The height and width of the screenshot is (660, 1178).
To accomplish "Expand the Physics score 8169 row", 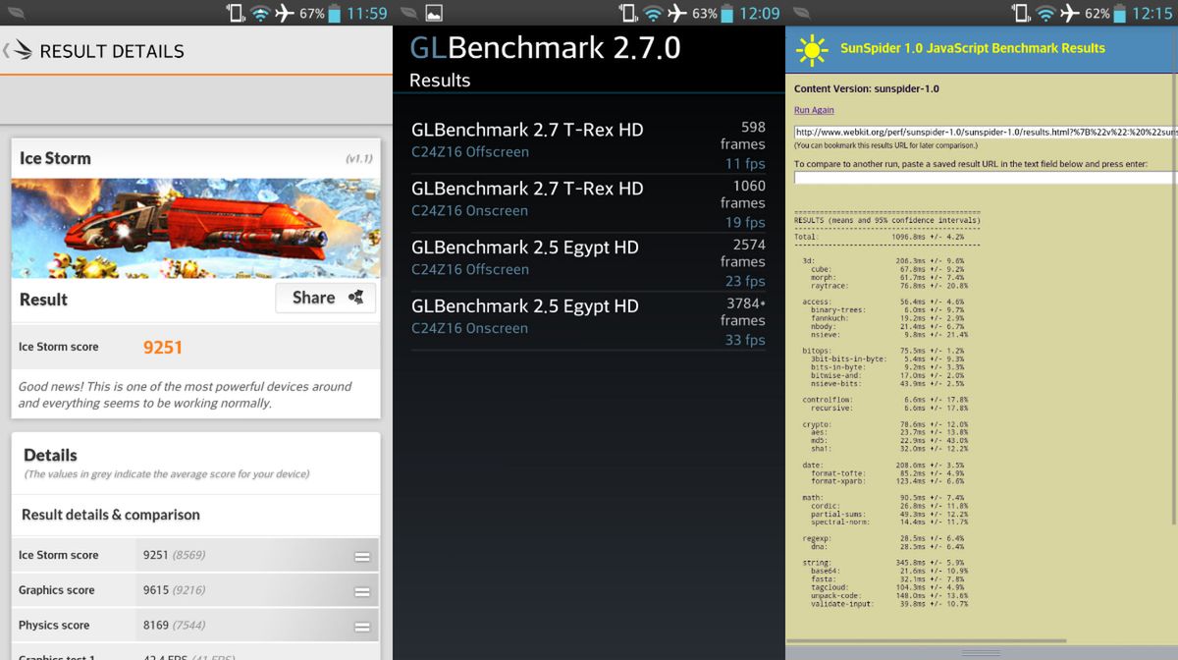I will pyautogui.click(x=195, y=625).
